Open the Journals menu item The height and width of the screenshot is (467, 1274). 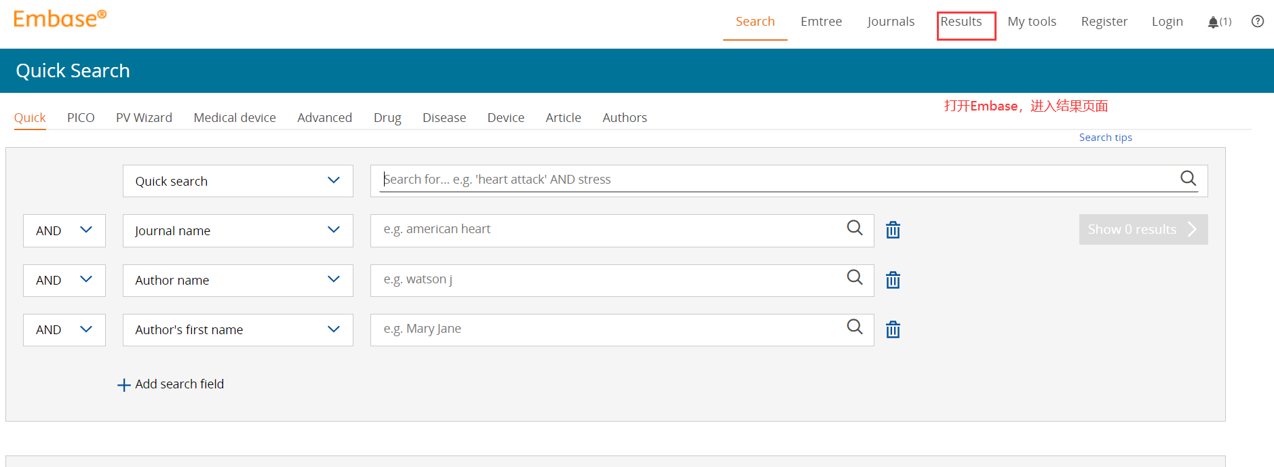coord(891,22)
